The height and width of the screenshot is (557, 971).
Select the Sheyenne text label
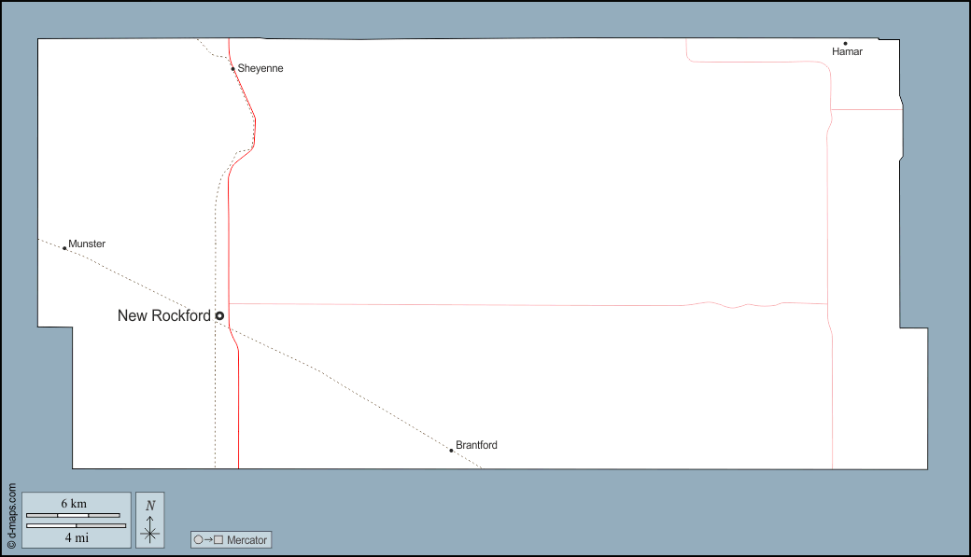[260, 69]
